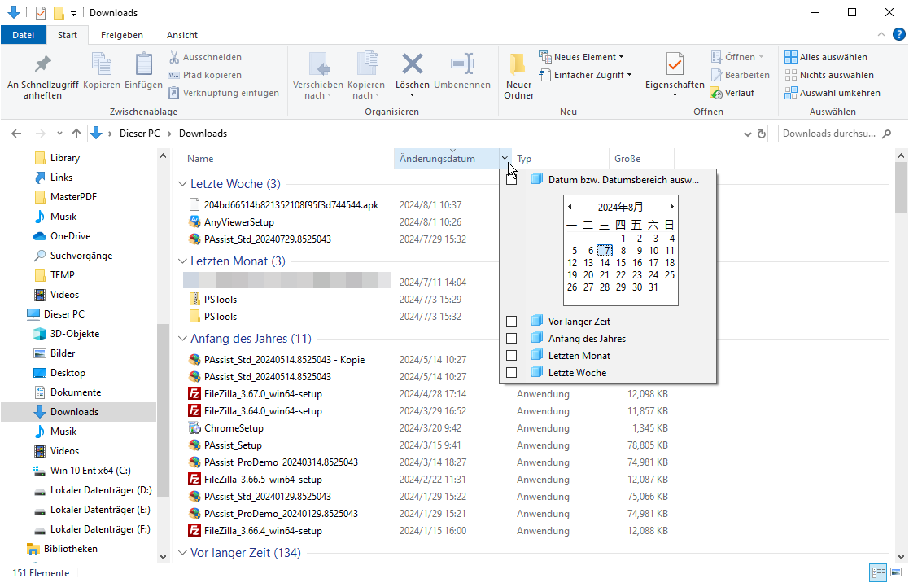Select FileZilla_3.67.0_win64-setup file

263,394
